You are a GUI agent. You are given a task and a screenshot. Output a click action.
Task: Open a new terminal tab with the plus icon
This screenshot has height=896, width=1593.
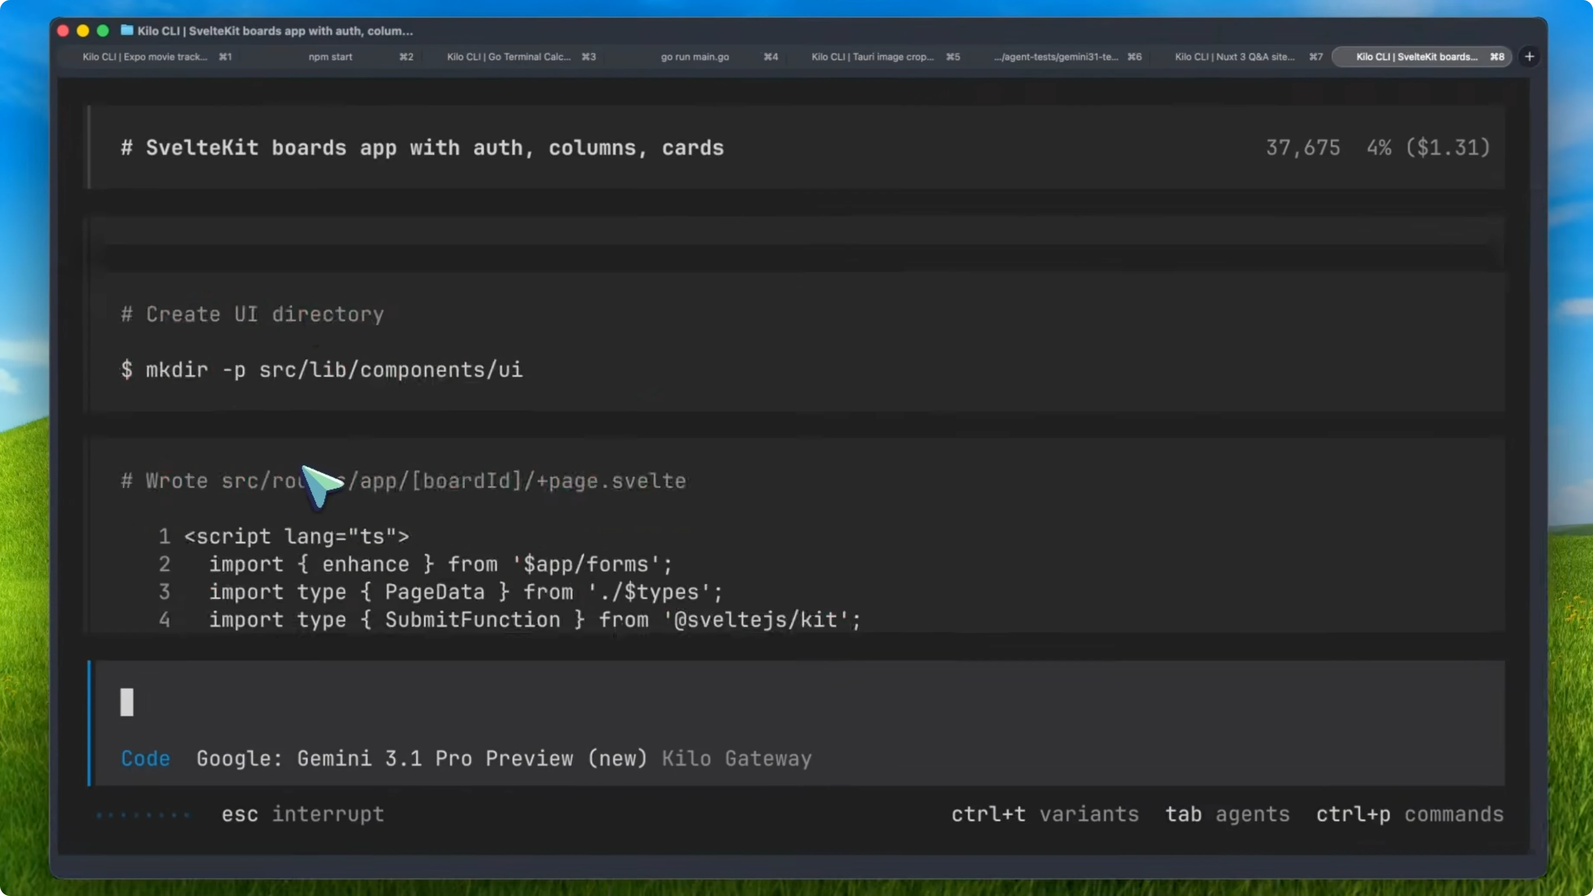click(1529, 56)
